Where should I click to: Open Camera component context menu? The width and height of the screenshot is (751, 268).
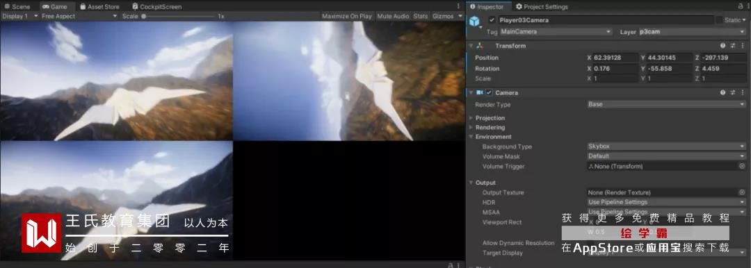click(743, 93)
